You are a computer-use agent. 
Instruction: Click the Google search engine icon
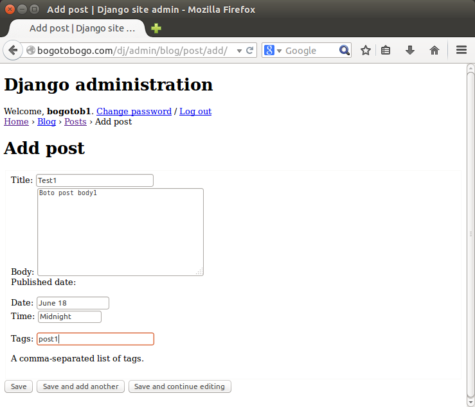[269, 50]
